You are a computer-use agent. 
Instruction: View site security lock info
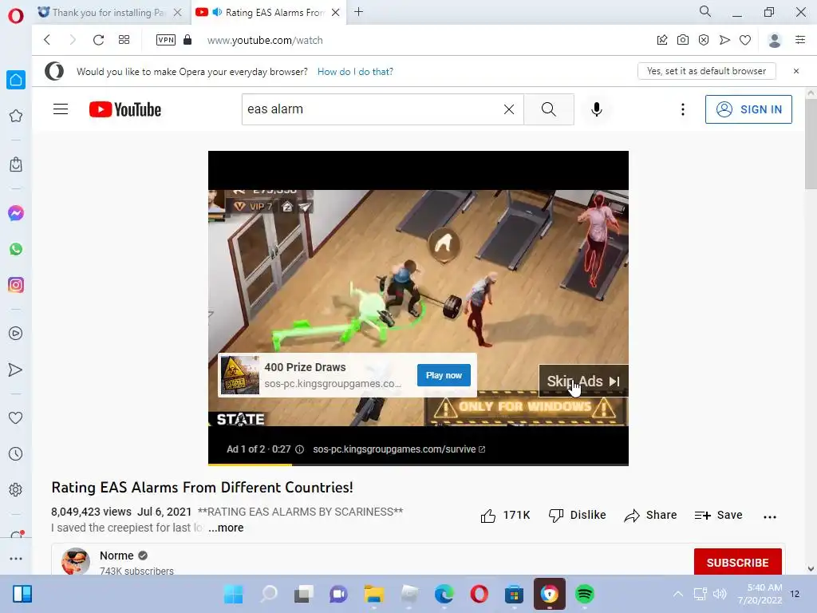pyautogui.click(x=187, y=40)
